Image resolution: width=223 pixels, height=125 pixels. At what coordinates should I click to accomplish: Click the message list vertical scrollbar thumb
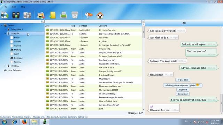tap(144, 32)
